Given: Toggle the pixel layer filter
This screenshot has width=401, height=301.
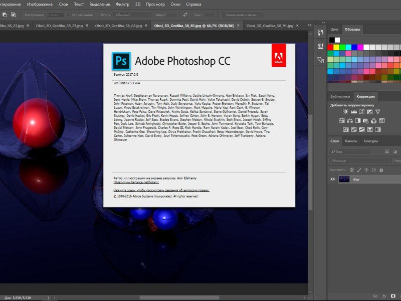Looking at the screenshot, I should [x=387, y=152].
